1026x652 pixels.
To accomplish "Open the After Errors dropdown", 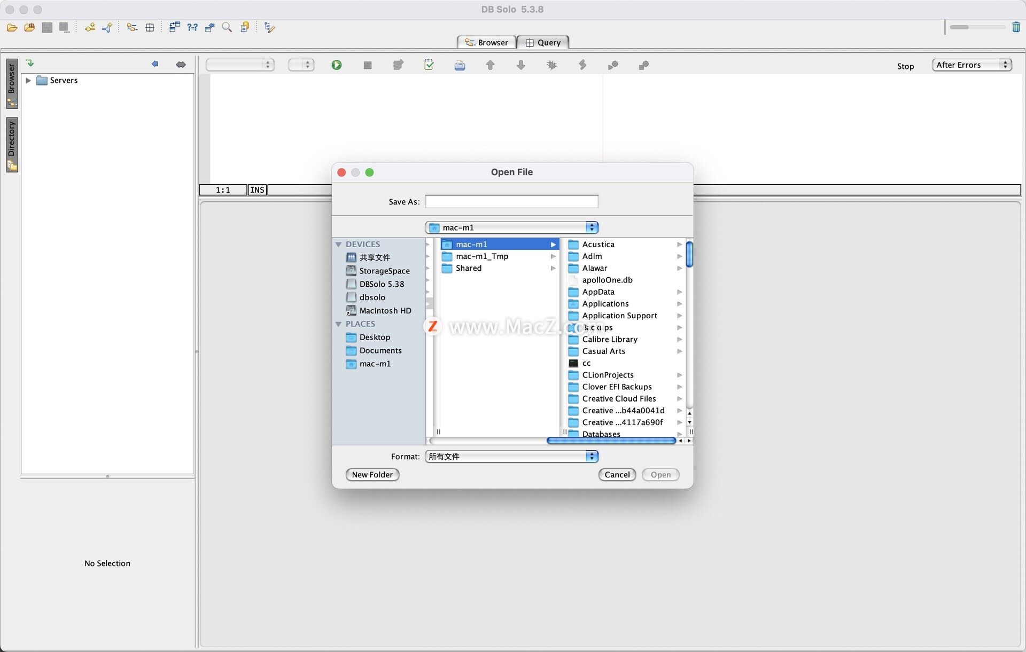I will 972,65.
